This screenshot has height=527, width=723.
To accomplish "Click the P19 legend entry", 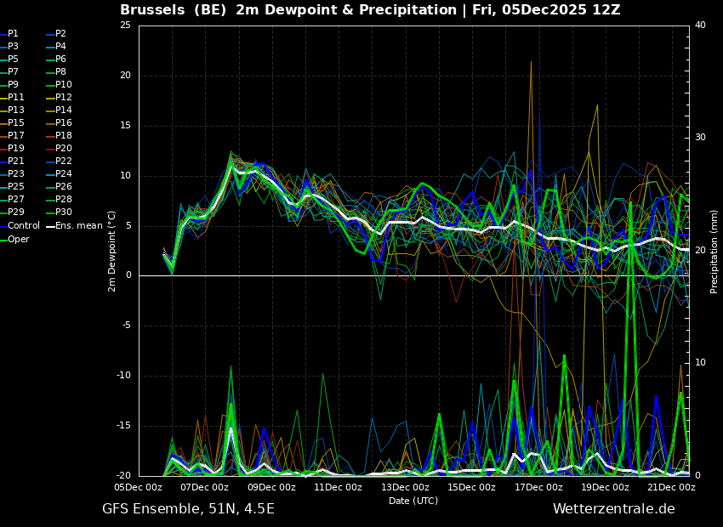I will coord(16,149).
